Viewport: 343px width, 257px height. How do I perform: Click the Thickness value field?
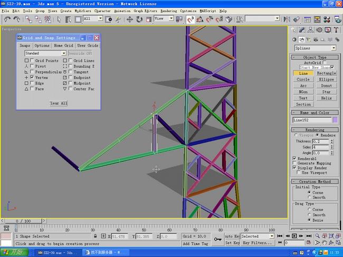click(320, 141)
